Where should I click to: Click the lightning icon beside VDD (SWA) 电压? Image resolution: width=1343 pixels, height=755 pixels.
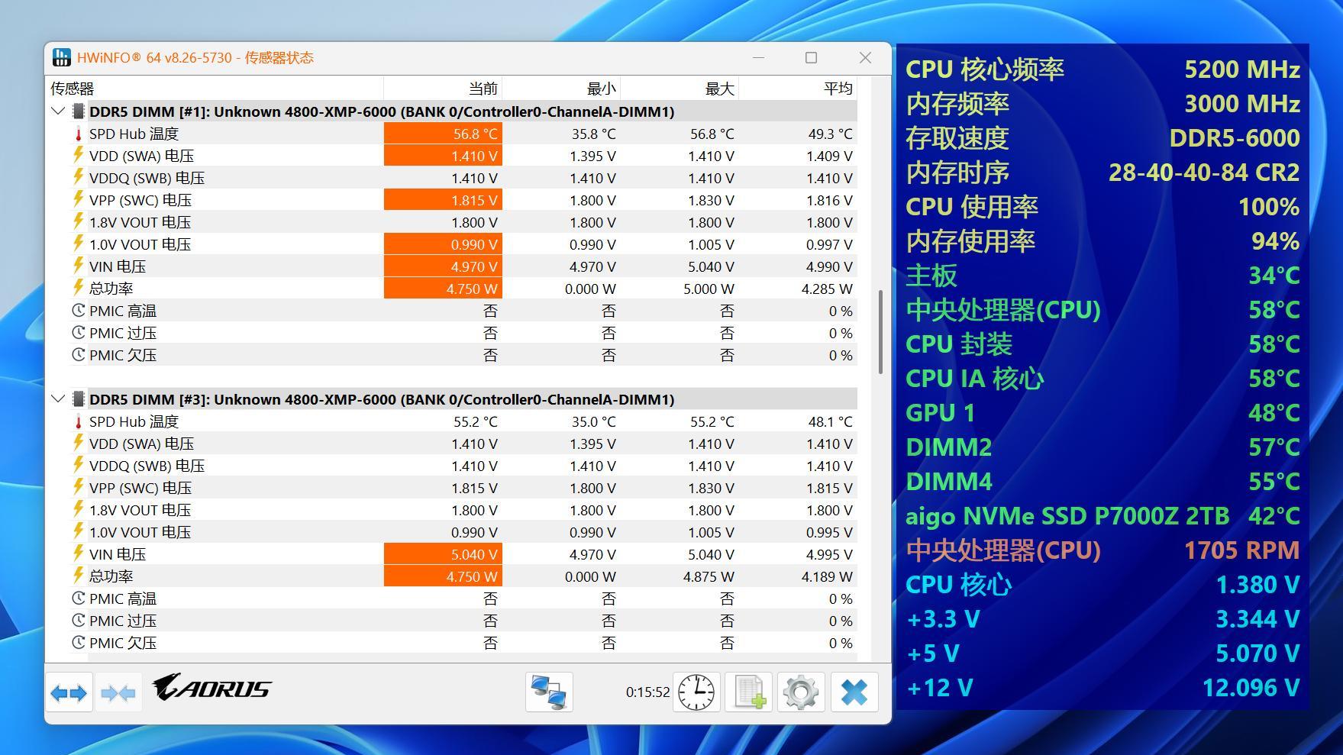click(77, 156)
